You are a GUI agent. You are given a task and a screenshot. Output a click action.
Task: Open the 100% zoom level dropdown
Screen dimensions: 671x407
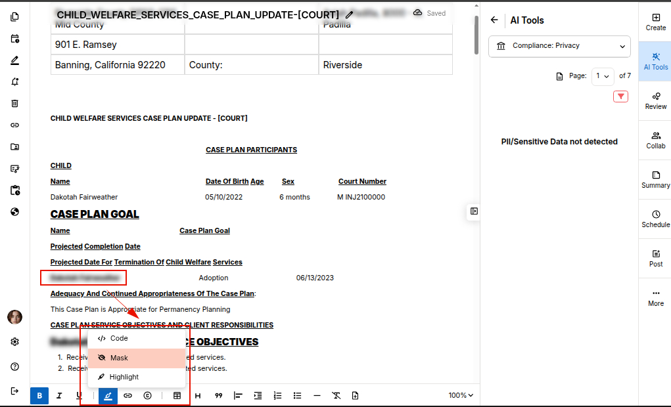pyautogui.click(x=461, y=396)
